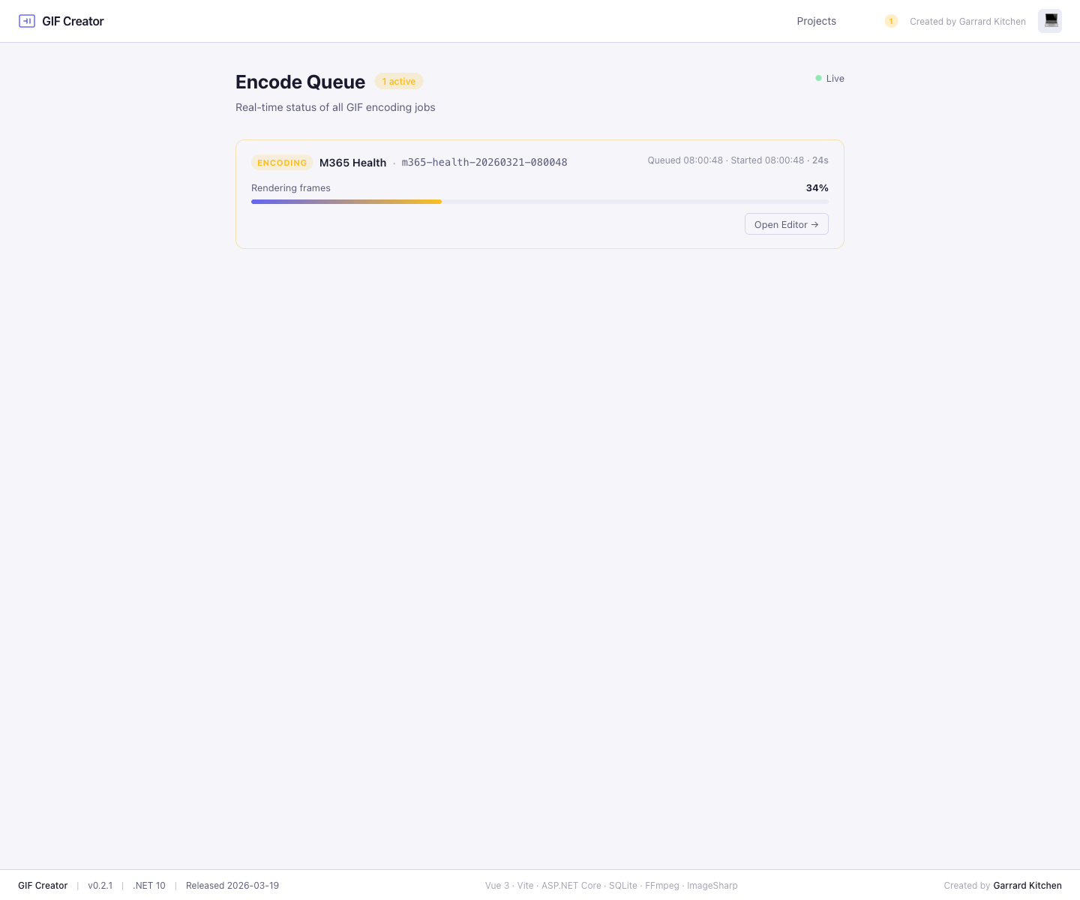Click the amber queue count badge near Projects
The image size is (1080, 900).
point(891,21)
